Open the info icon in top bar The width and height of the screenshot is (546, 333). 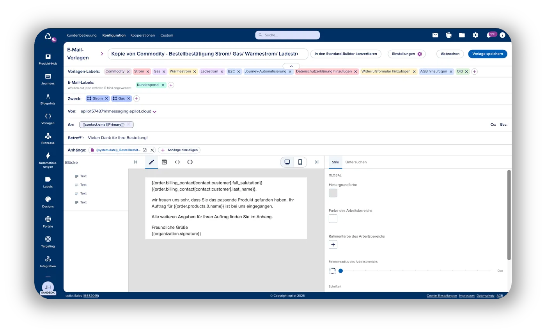click(502, 35)
